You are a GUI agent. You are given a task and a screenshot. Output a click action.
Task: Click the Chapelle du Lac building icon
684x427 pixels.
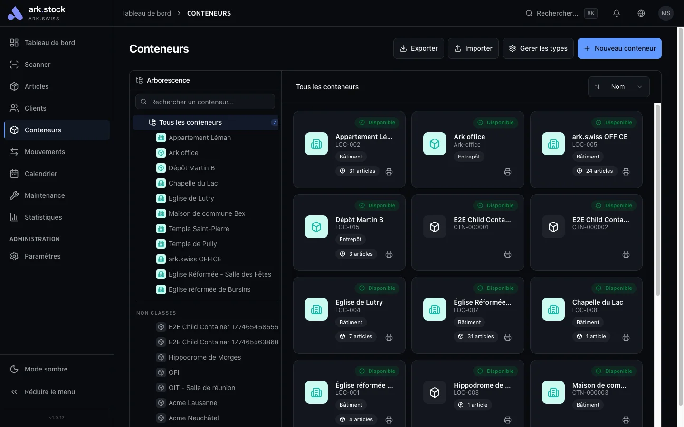click(553, 309)
